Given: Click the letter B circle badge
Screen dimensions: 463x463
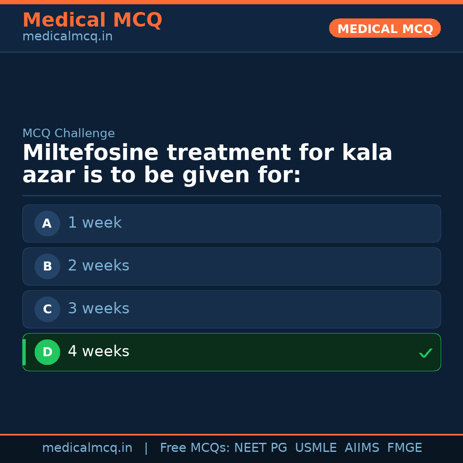Looking at the screenshot, I should [47, 266].
